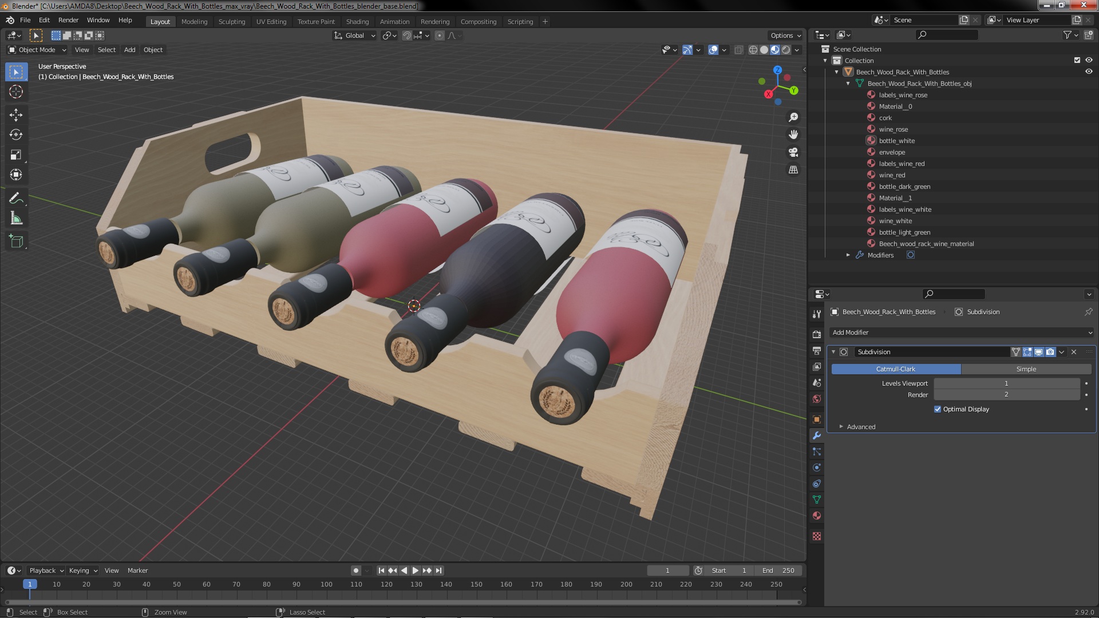The height and width of the screenshot is (618, 1099).
Task: Click Levels Viewport value field
Action: (1006, 383)
